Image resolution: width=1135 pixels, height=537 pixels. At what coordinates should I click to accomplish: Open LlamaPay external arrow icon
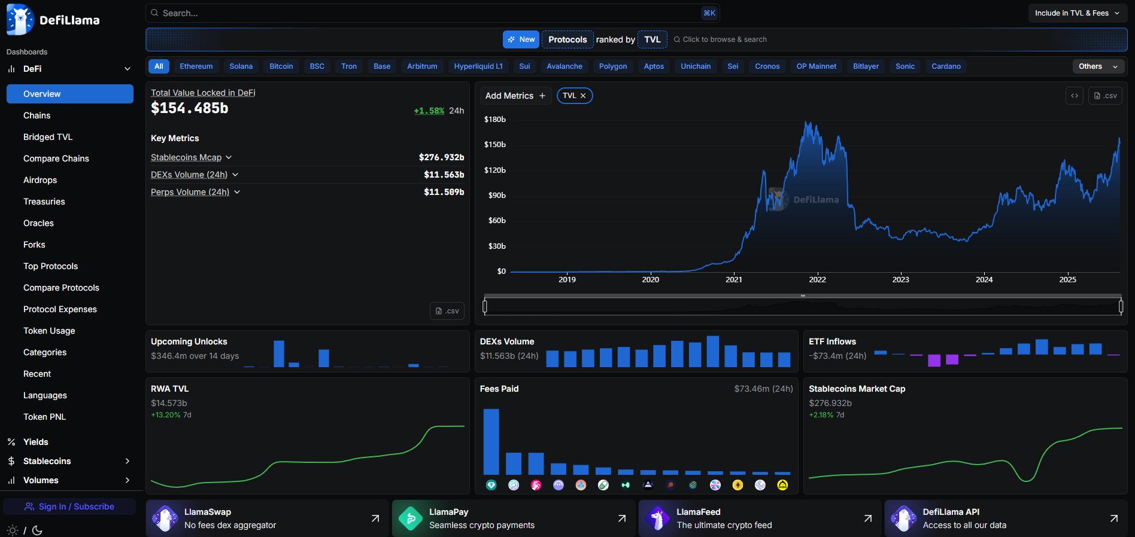coord(622,518)
